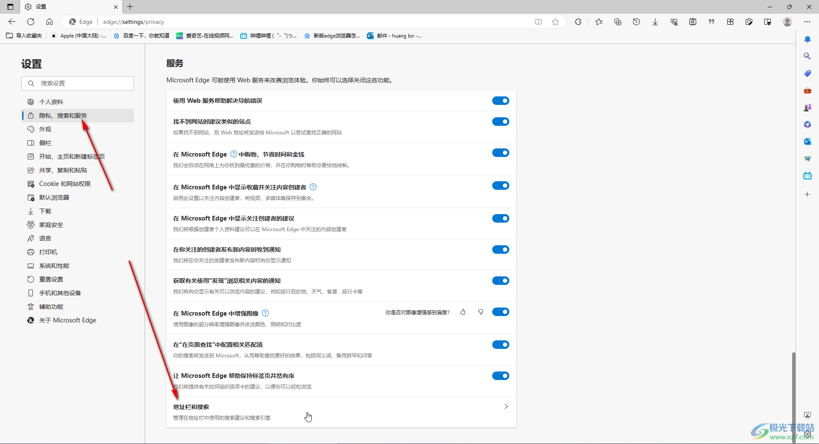The width and height of the screenshot is (819, 444).
Task: Open 外观 settings section
Action: [x=78, y=129]
